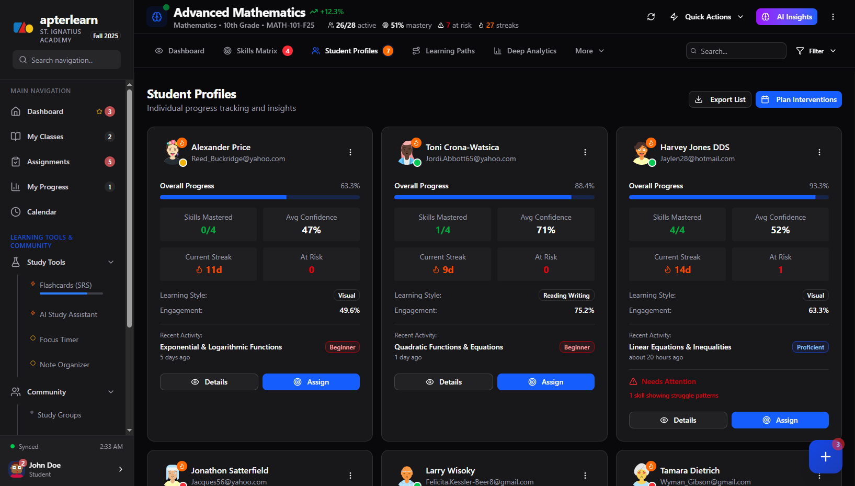
Task: Click the sync refresh icon in the header
Action: pos(651,17)
